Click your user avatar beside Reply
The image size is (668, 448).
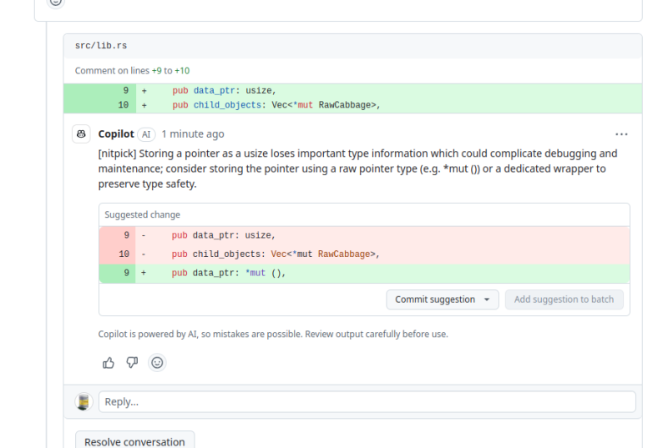(x=83, y=401)
